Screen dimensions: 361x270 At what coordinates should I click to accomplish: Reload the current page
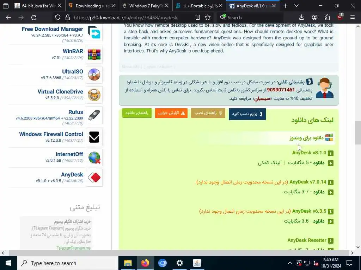(34, 18)
